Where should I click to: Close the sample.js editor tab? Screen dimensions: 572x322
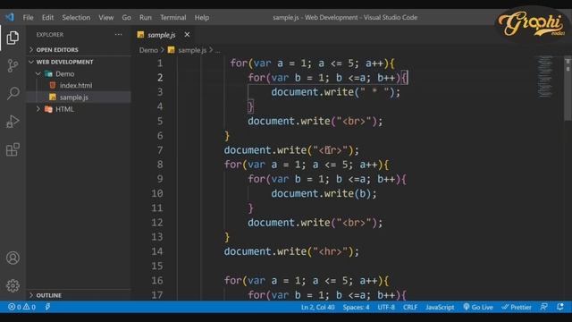point(187,35)
